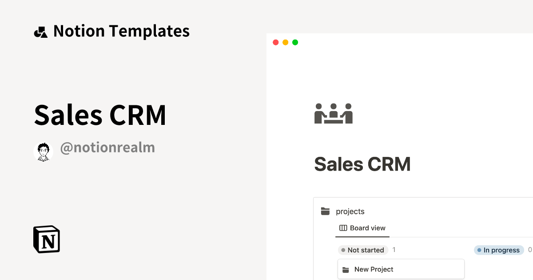The image size is (533, 280).
Task: Click the Notion Templates heading text
Action: click(x=121, y=31)
